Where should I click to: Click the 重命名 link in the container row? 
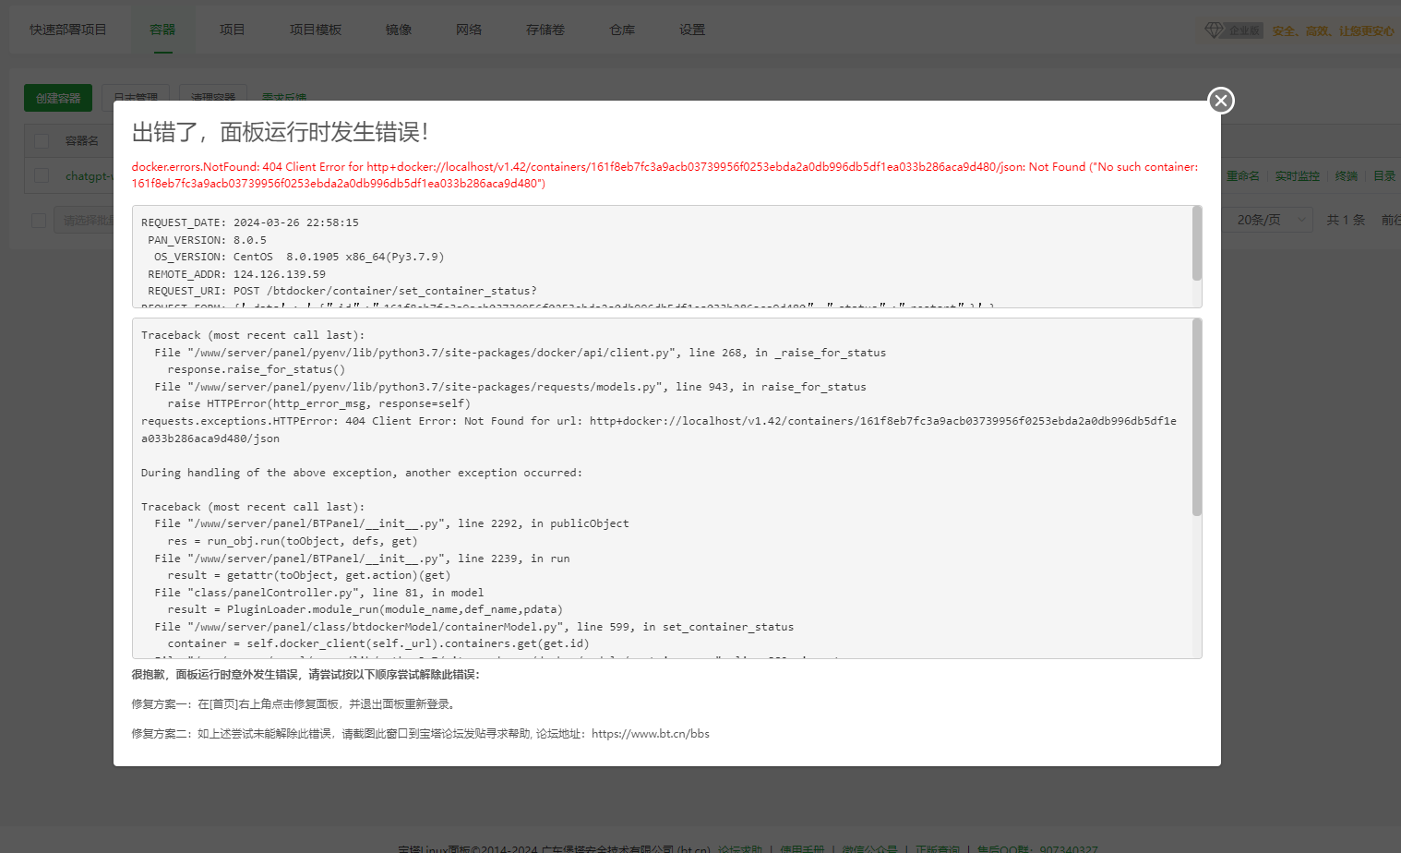tap(1243, 176)
